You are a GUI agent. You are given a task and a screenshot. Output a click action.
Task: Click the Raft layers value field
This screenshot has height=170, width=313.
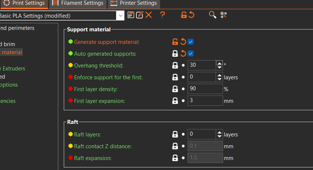click(x=202, y=134)
